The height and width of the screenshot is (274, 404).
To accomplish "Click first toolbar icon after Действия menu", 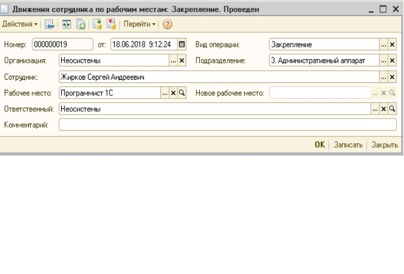I will coord(50,25).
